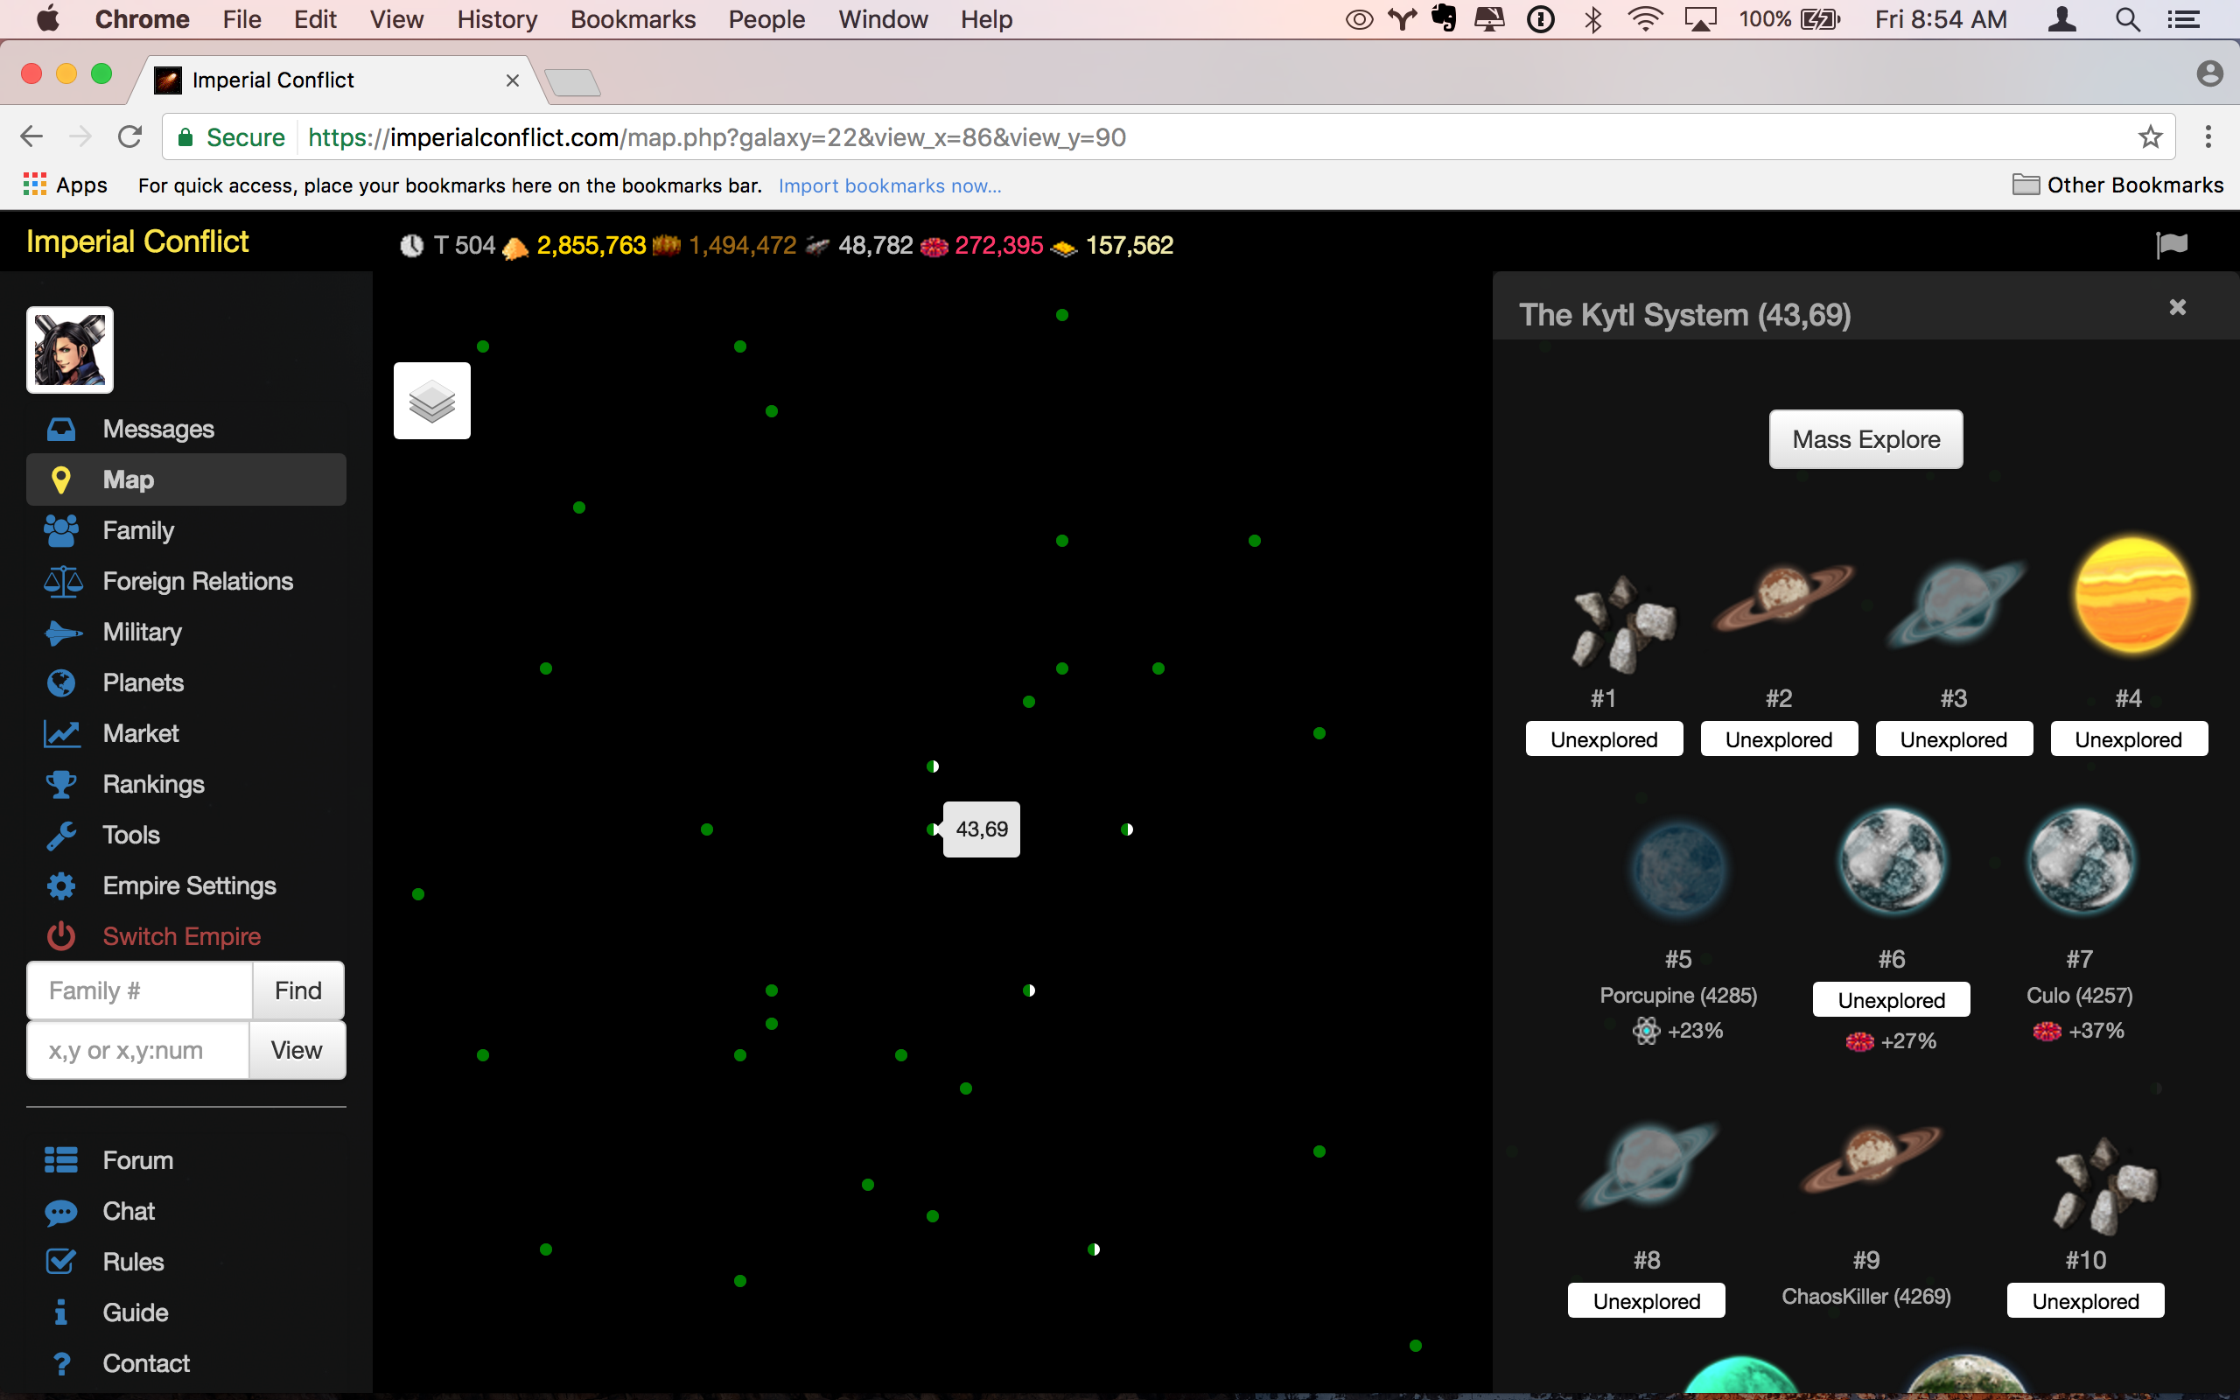Click the Mass Explore button

(1865, 439)
